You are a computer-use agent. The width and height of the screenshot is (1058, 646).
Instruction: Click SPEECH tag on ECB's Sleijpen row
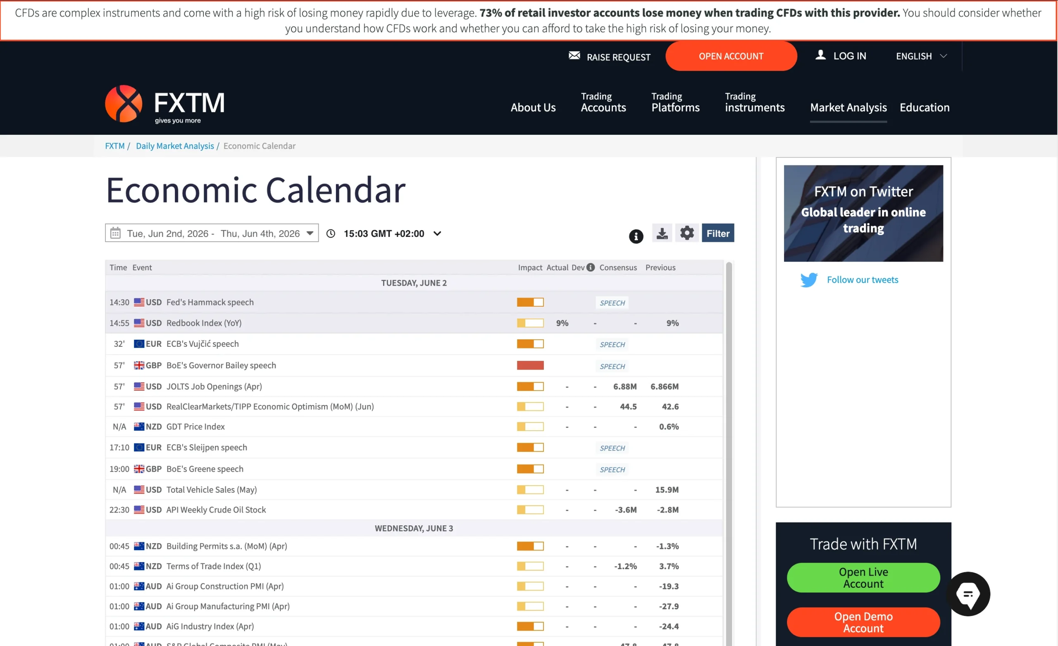[612, 448]
